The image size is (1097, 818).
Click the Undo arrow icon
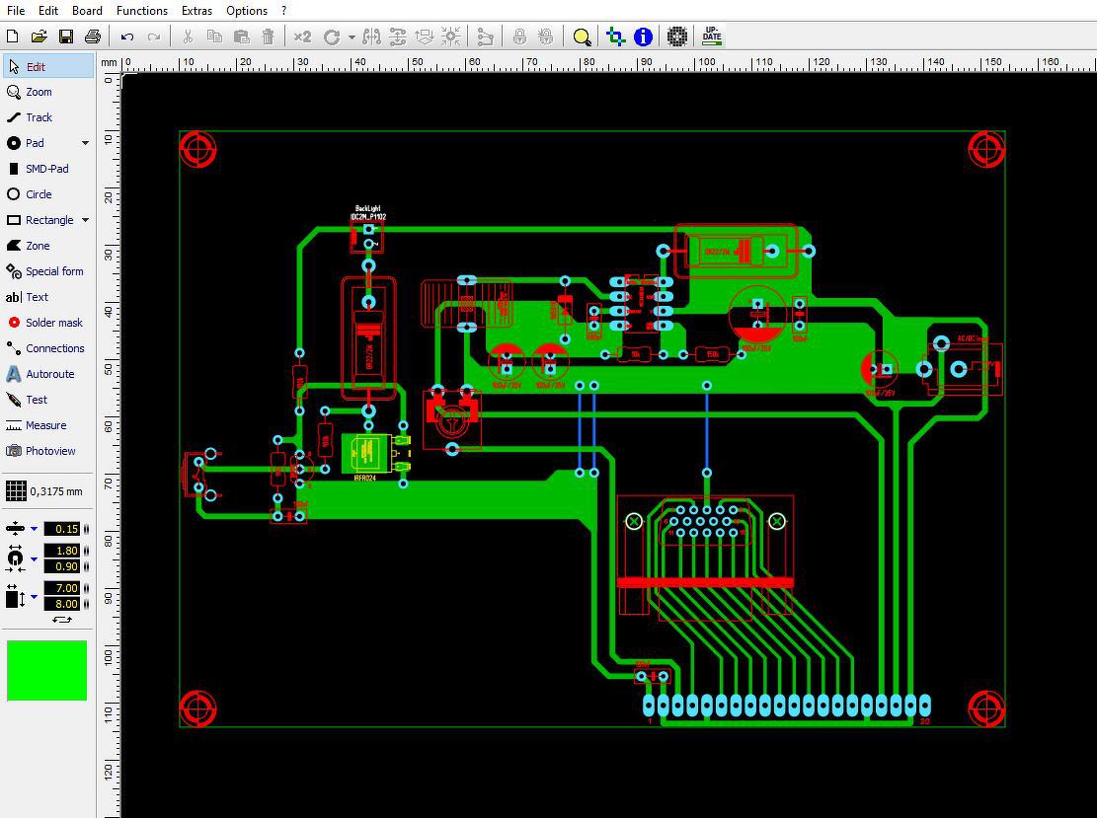(126, 37)
